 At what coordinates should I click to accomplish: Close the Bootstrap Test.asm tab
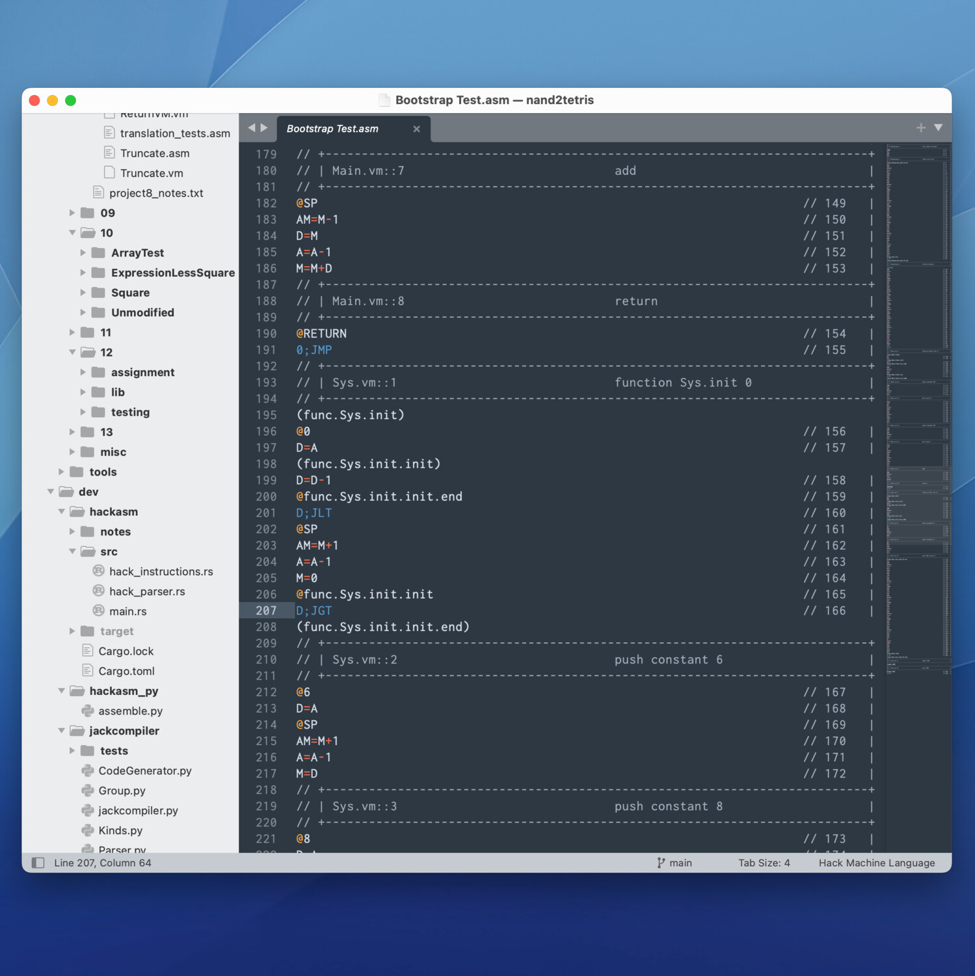(x=416, y=128)
